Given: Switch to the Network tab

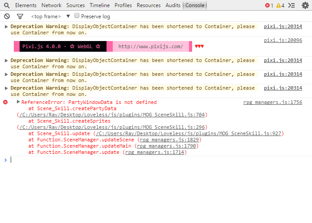Looking at the screenshot, I should click(x=51, y=5).
